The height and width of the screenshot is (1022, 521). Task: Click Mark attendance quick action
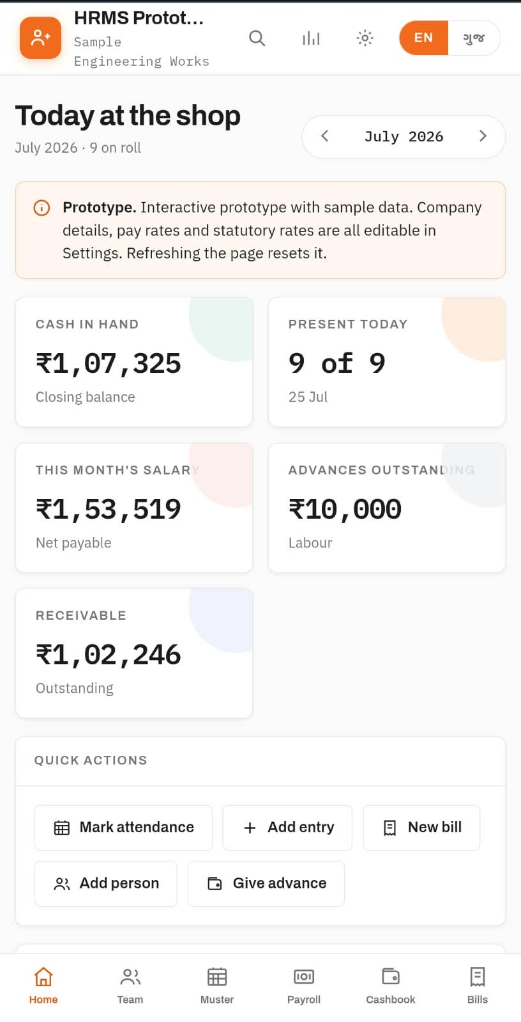click(x=123, y=828)
